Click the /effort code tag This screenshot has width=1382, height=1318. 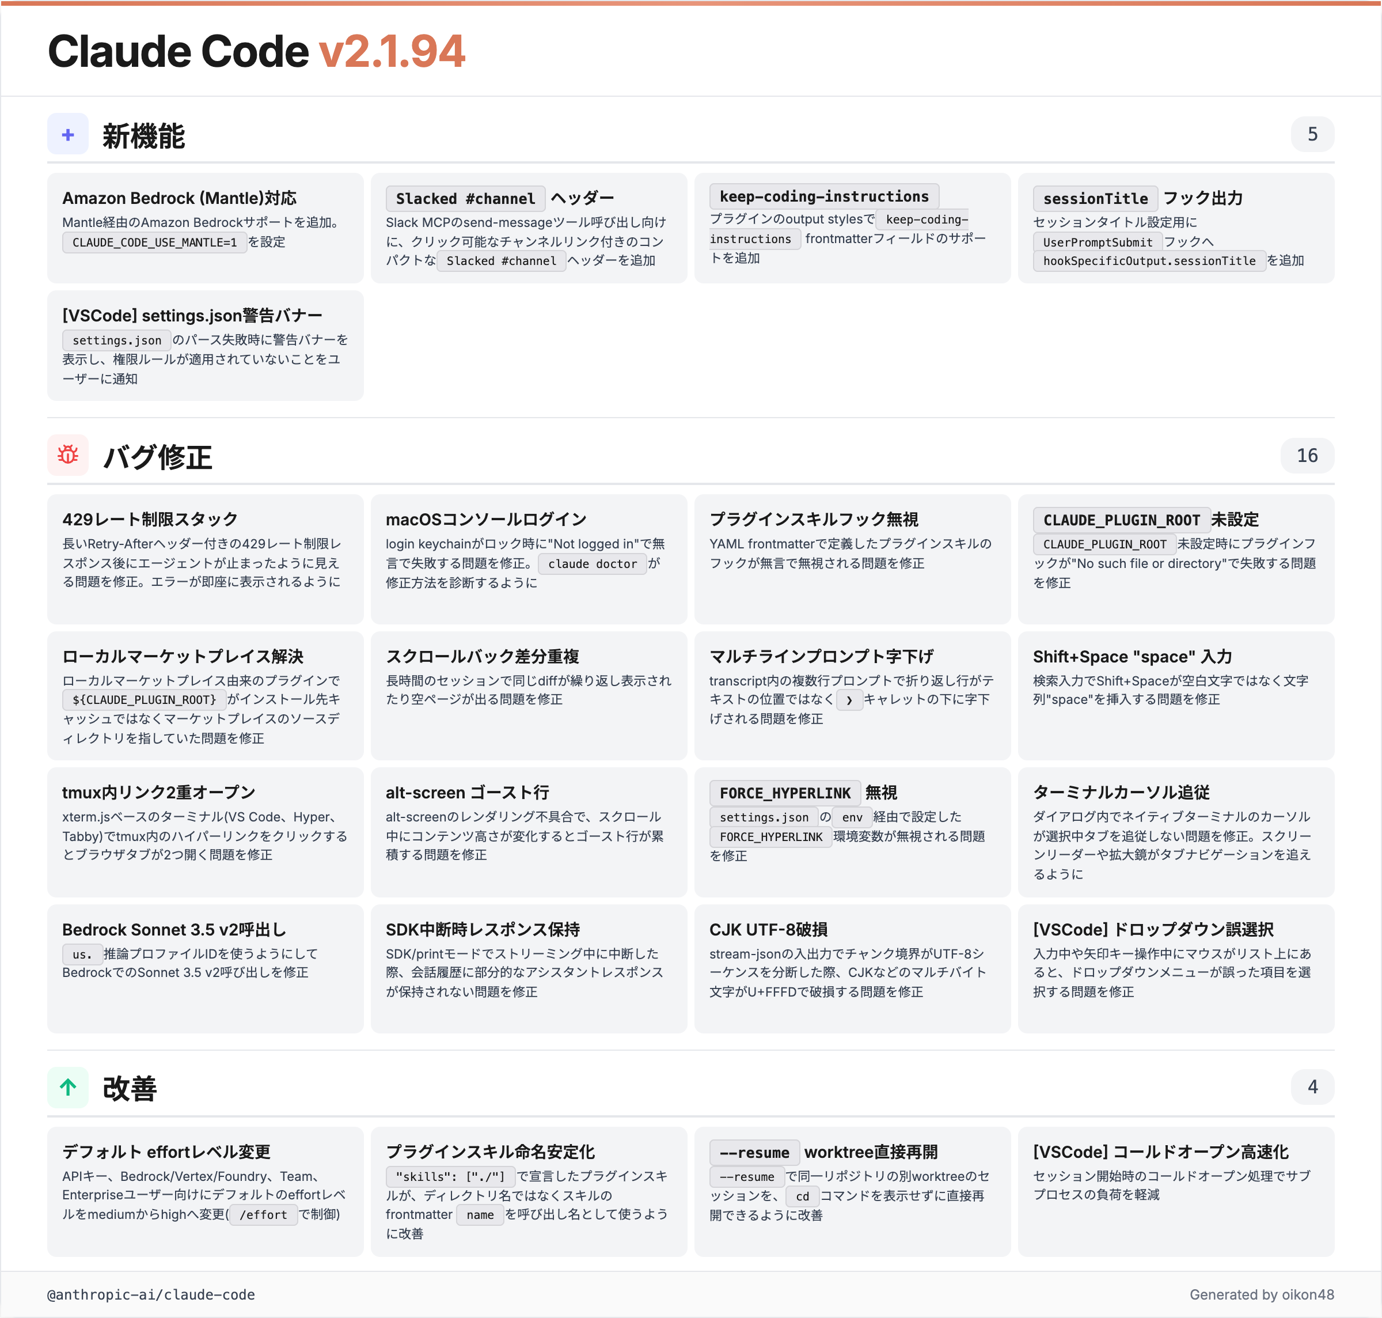[263, 1215]
